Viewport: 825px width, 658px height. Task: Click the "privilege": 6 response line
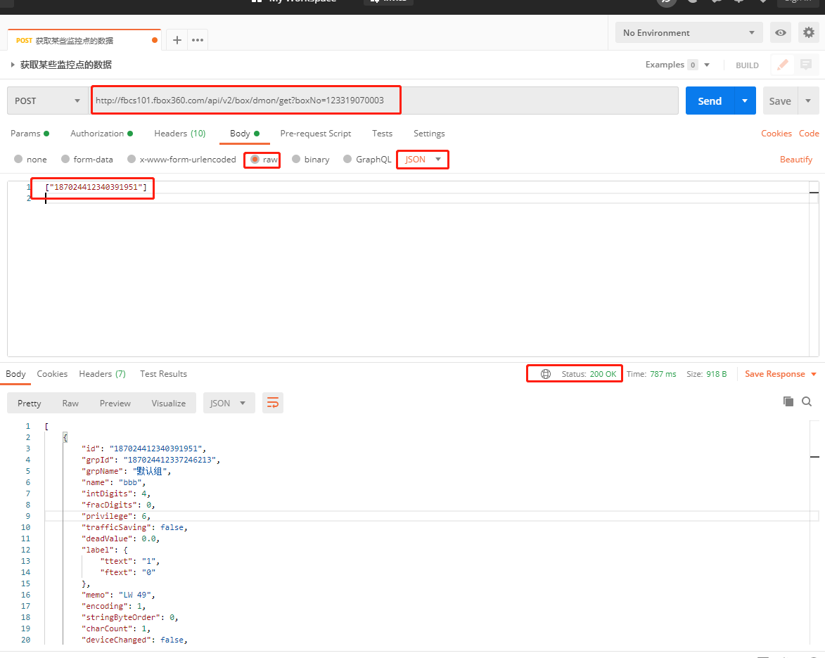pyautogui.click(x=116, y=516)
